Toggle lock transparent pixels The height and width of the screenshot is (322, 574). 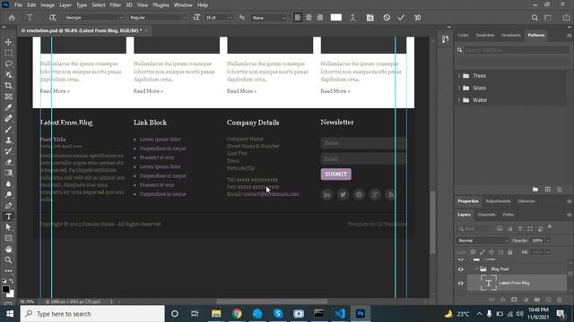473,252
